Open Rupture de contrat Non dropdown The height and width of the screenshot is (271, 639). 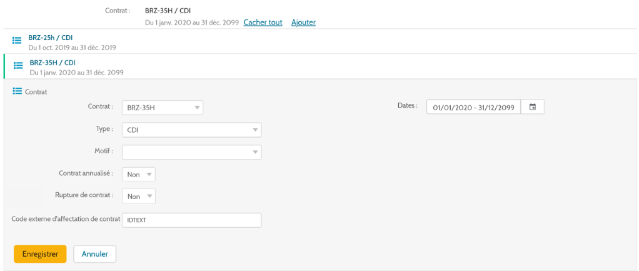139,197
